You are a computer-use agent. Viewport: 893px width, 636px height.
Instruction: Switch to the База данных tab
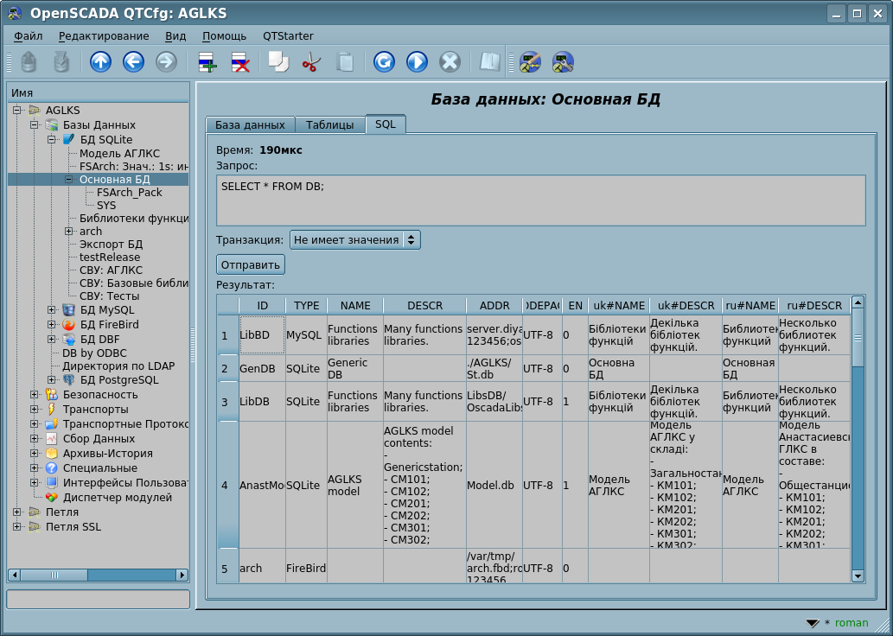[x=250, y=124]
